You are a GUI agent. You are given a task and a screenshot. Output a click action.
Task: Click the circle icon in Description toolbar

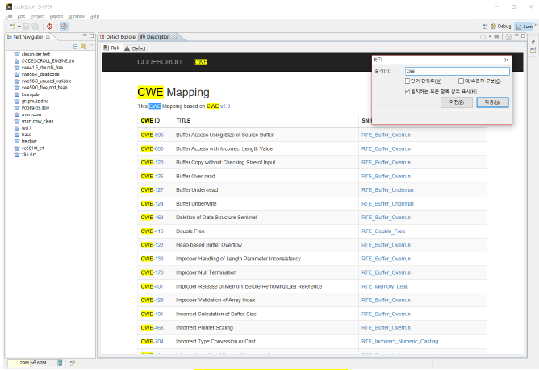coord(483,37)
